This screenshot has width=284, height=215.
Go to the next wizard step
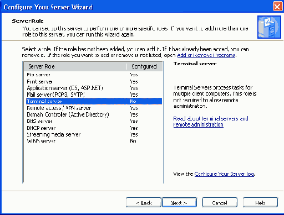(179, 203)
